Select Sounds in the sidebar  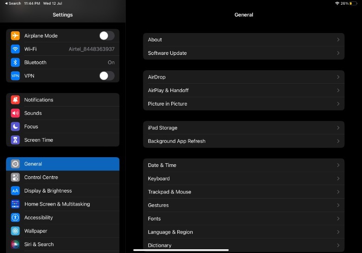click(63, 113)
